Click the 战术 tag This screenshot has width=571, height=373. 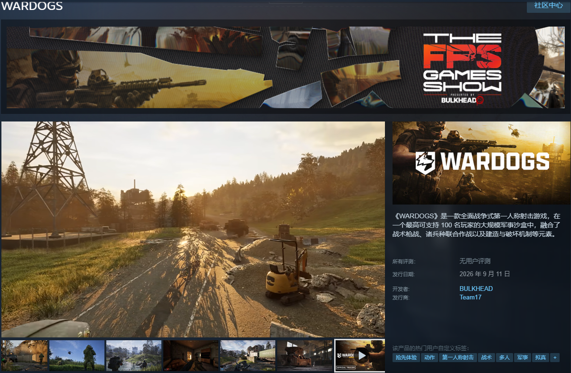[487, 357]
